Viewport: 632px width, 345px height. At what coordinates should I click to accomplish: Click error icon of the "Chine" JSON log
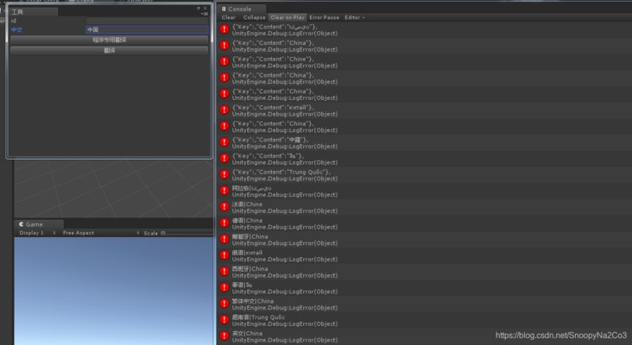click(x=225, y=62)
